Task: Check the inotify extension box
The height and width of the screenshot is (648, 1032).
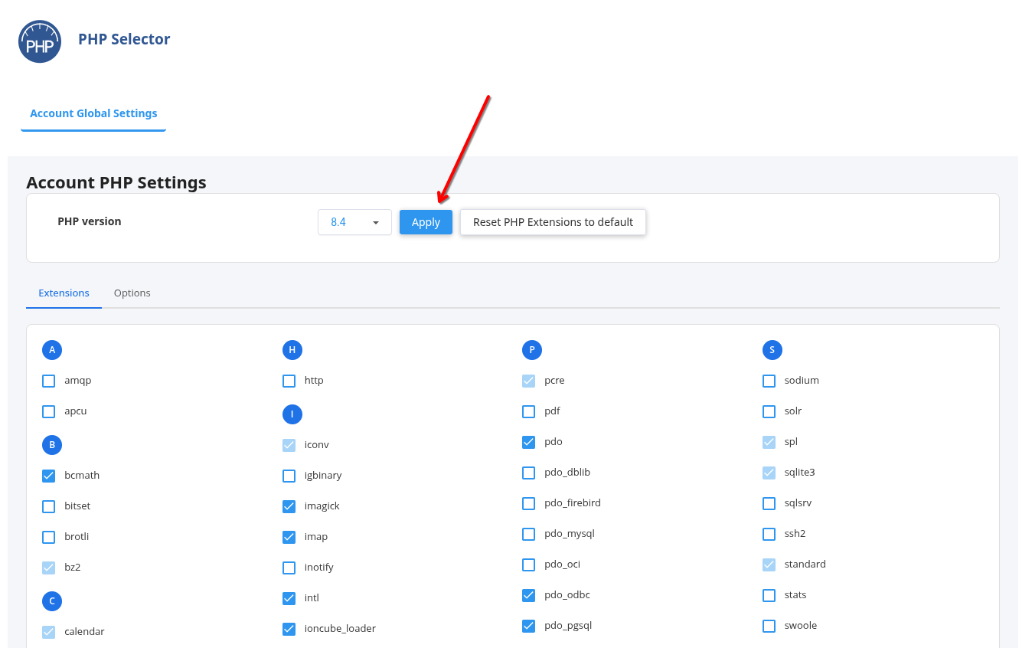Action: click(x=289, y=568)
